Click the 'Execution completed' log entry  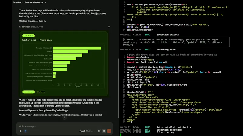click(169, 130)
